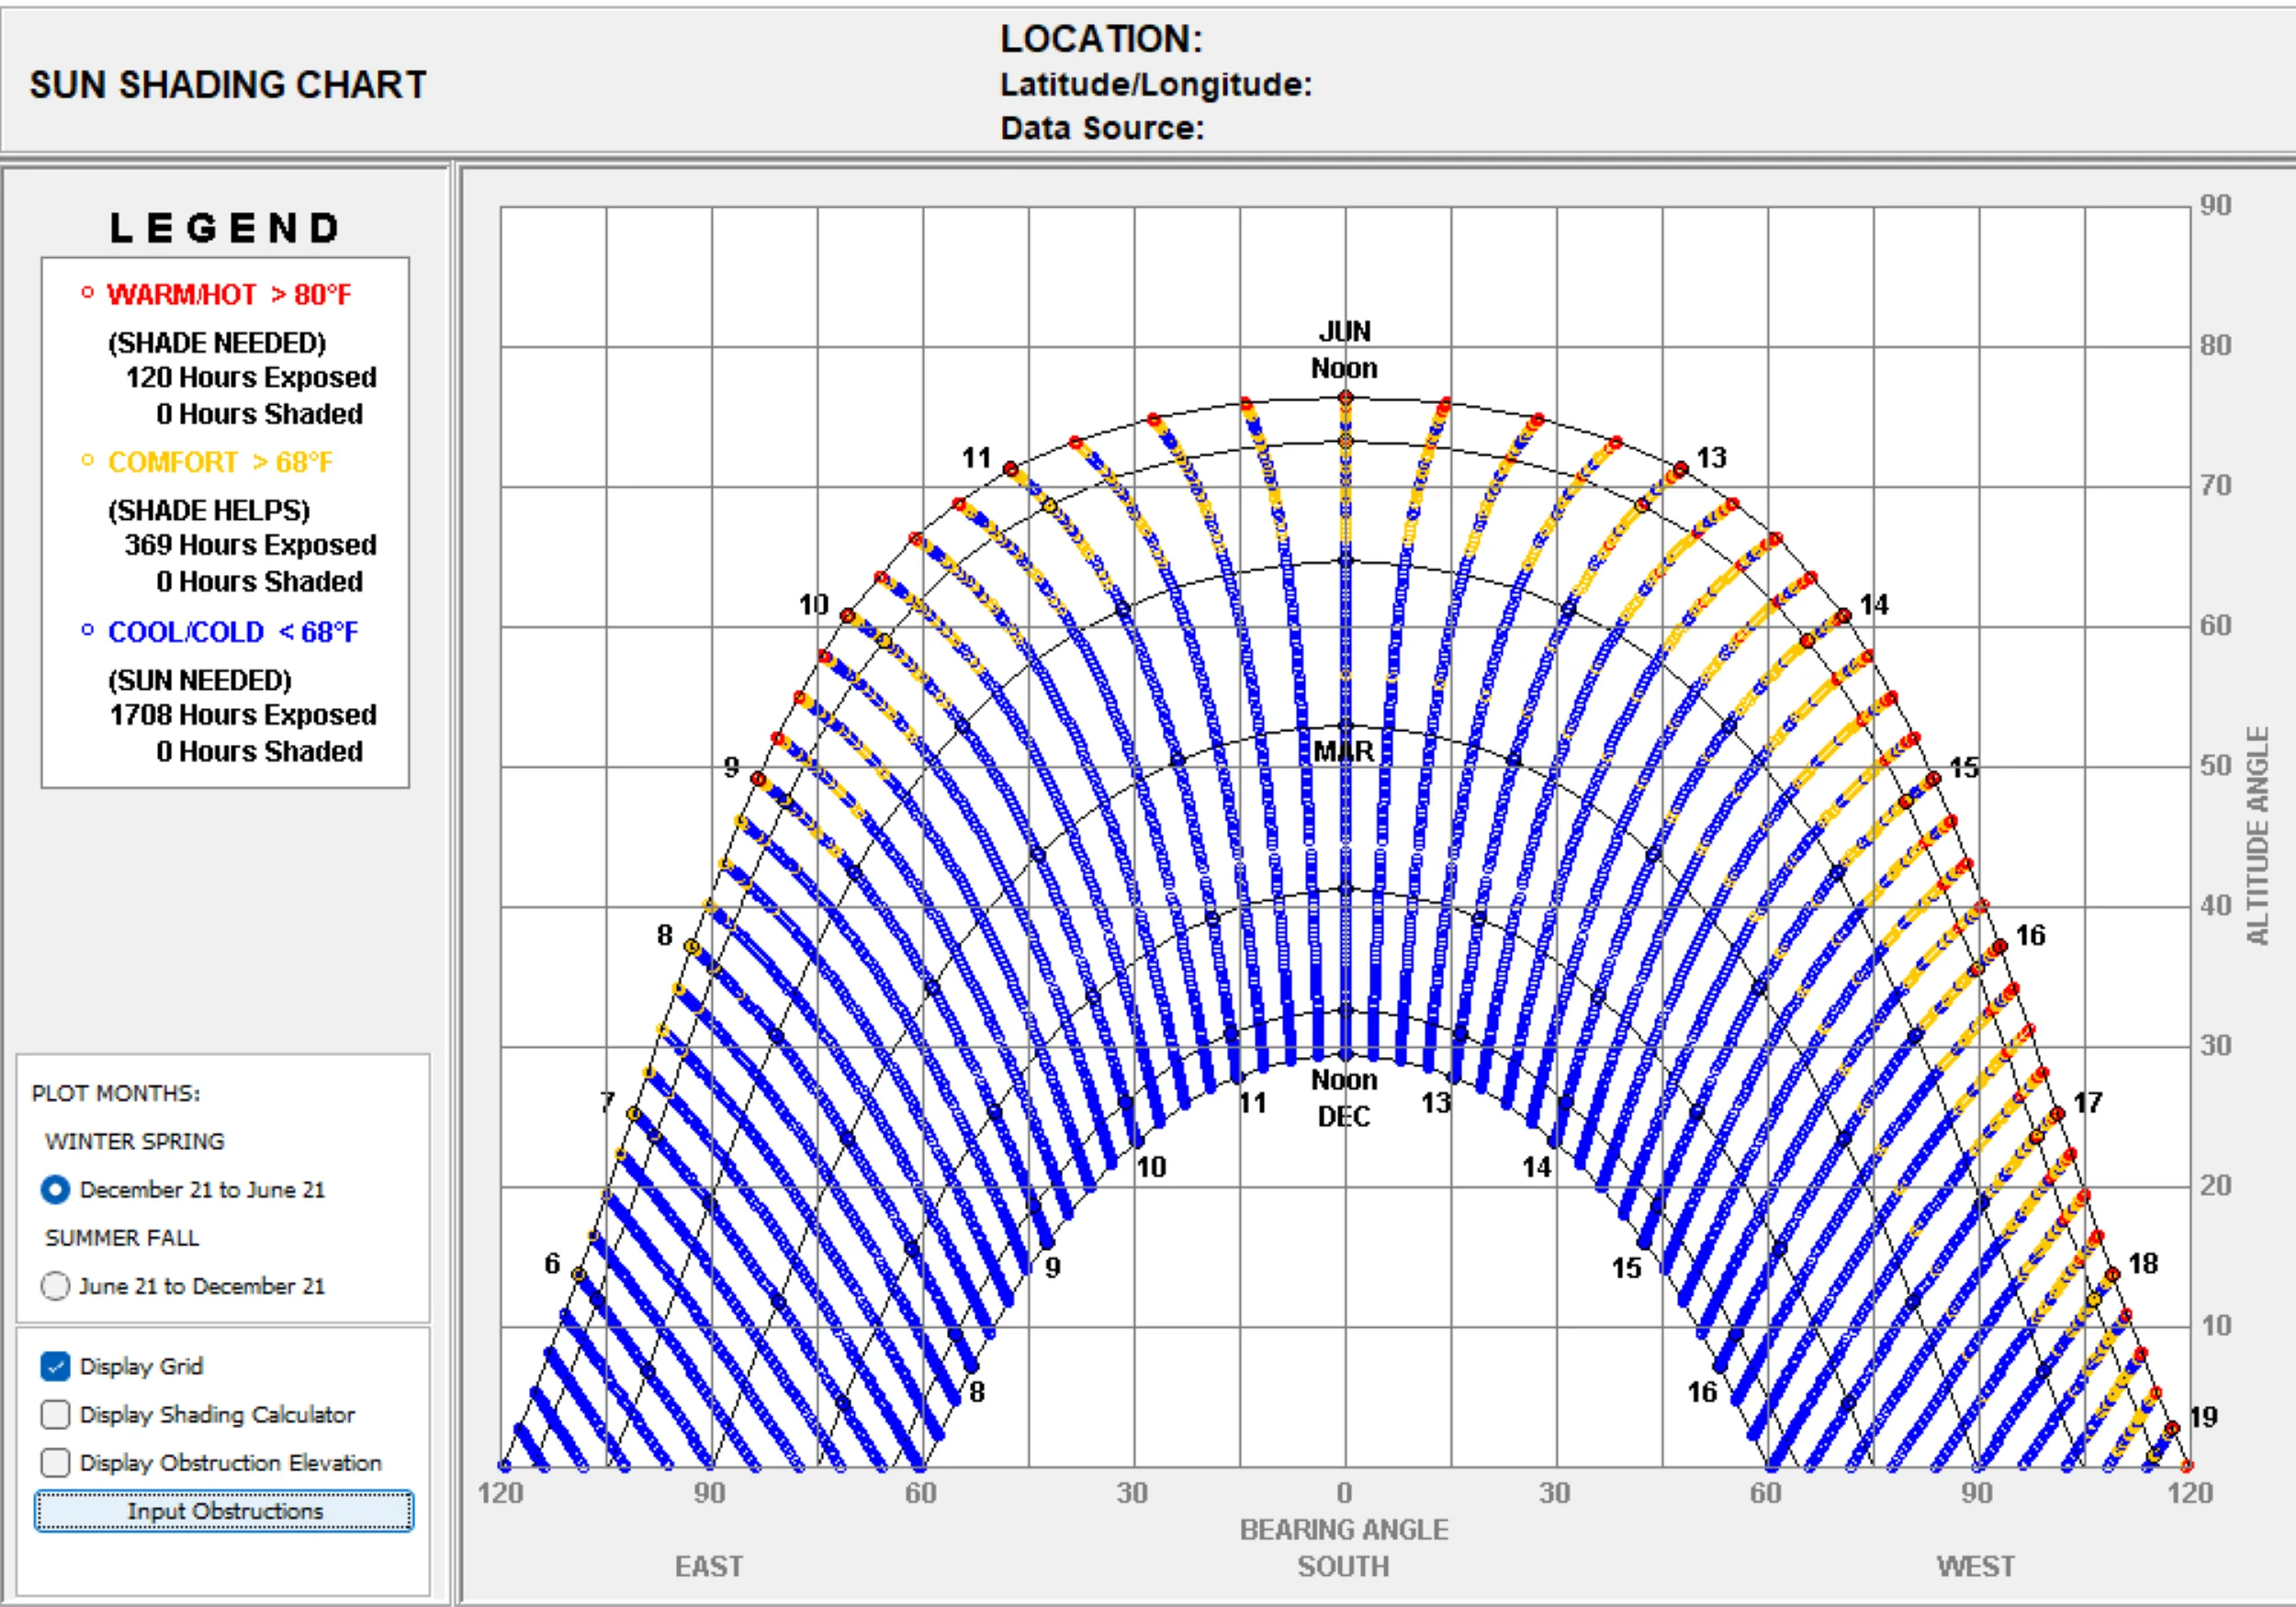Click the '(SHADE NEEDED)' legend text

point(217,343)
